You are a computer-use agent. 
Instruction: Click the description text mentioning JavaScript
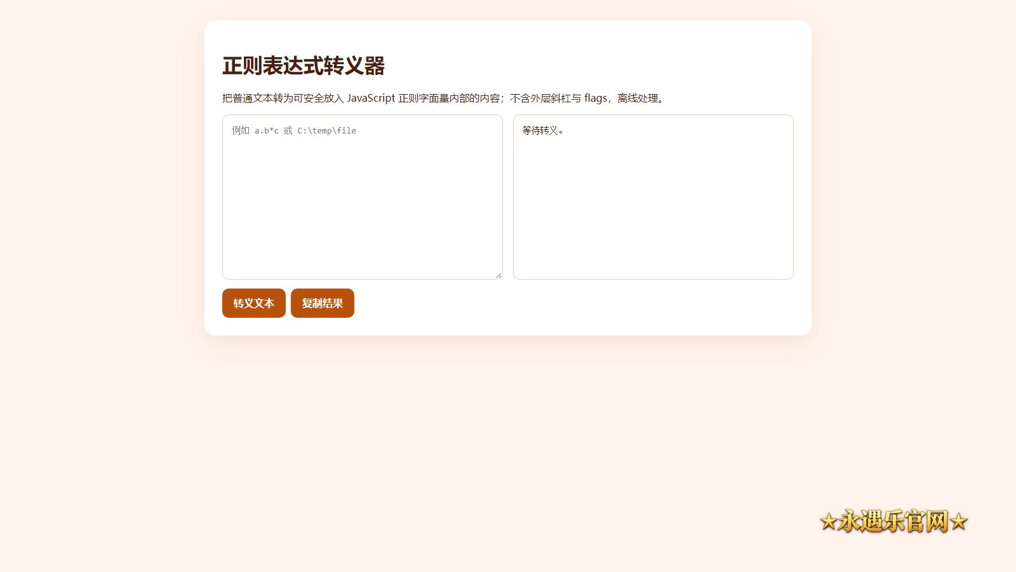[x=444, y=98]
